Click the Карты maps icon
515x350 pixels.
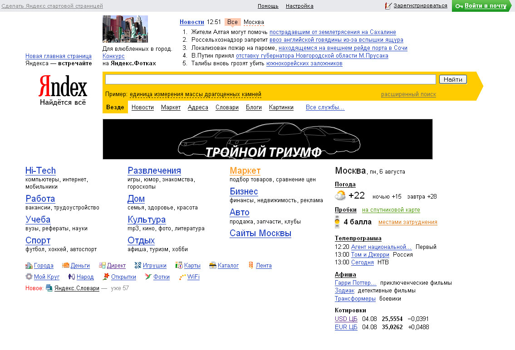coord(179,265)
